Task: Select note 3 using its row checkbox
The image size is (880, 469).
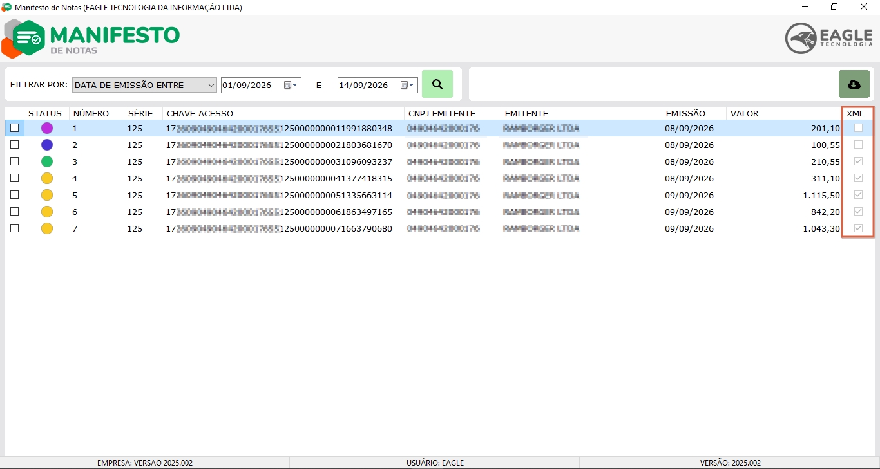Action: tap(15, 161)
